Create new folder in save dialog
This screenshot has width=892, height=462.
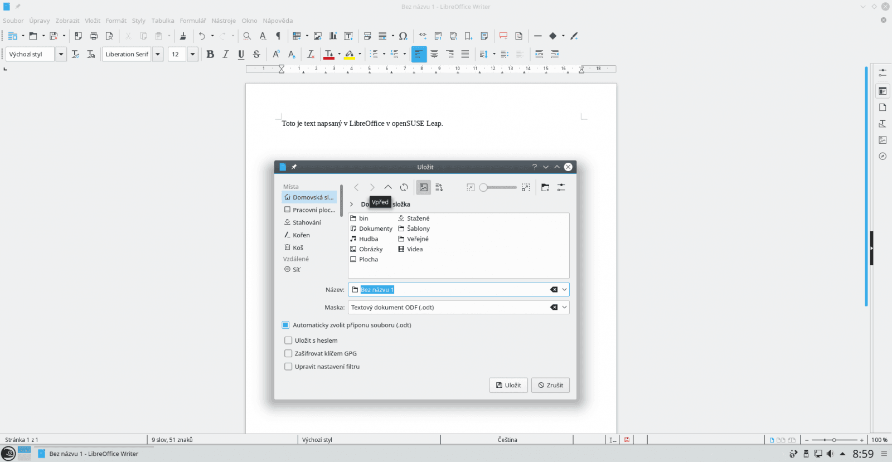point(545,187)
